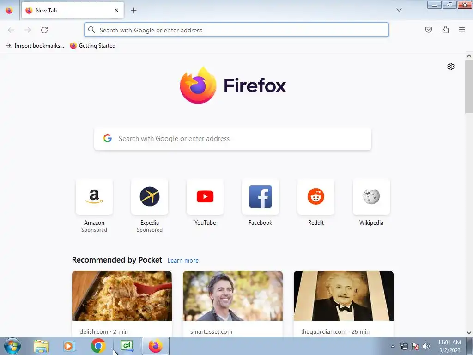Click the taskbar clock showing 11:01 AM

click(x=449, y=346)
